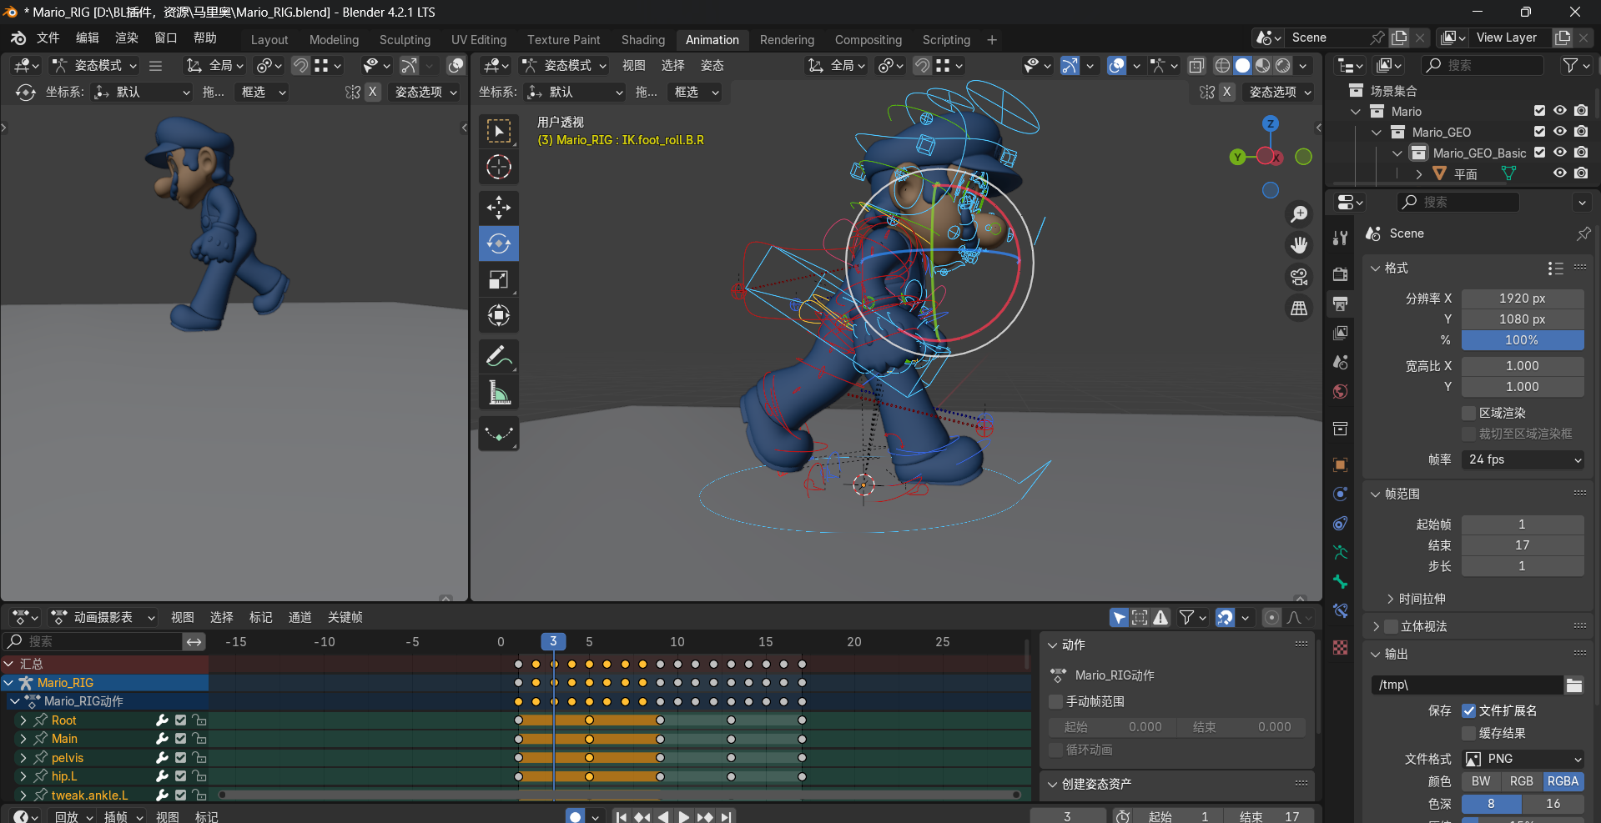Uncheck 文件扩展名 checkbox

pos(1469,710)
